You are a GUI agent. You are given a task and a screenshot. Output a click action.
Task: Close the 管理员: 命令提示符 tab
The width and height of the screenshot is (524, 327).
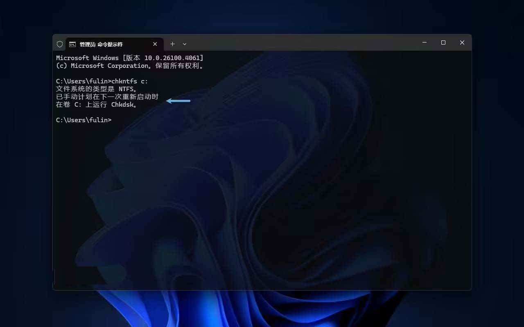click(x=155, y=44)
